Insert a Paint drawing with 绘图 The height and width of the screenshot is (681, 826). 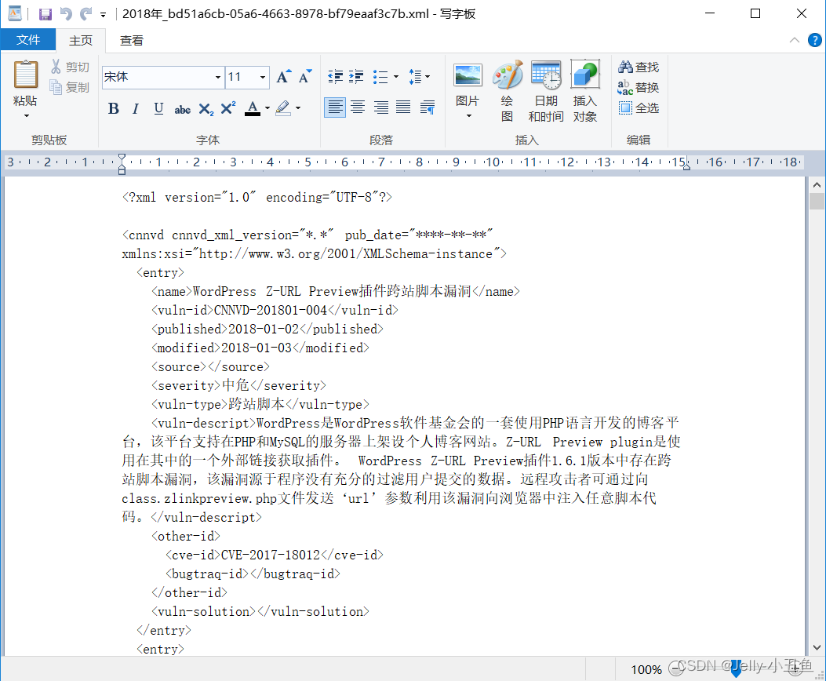pos(508,90)
